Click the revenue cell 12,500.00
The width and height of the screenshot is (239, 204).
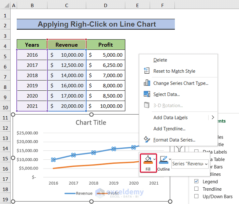point(67,65)
